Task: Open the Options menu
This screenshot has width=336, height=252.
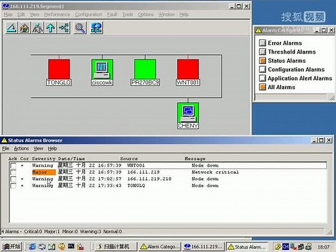Action: (x=145, y=14)
